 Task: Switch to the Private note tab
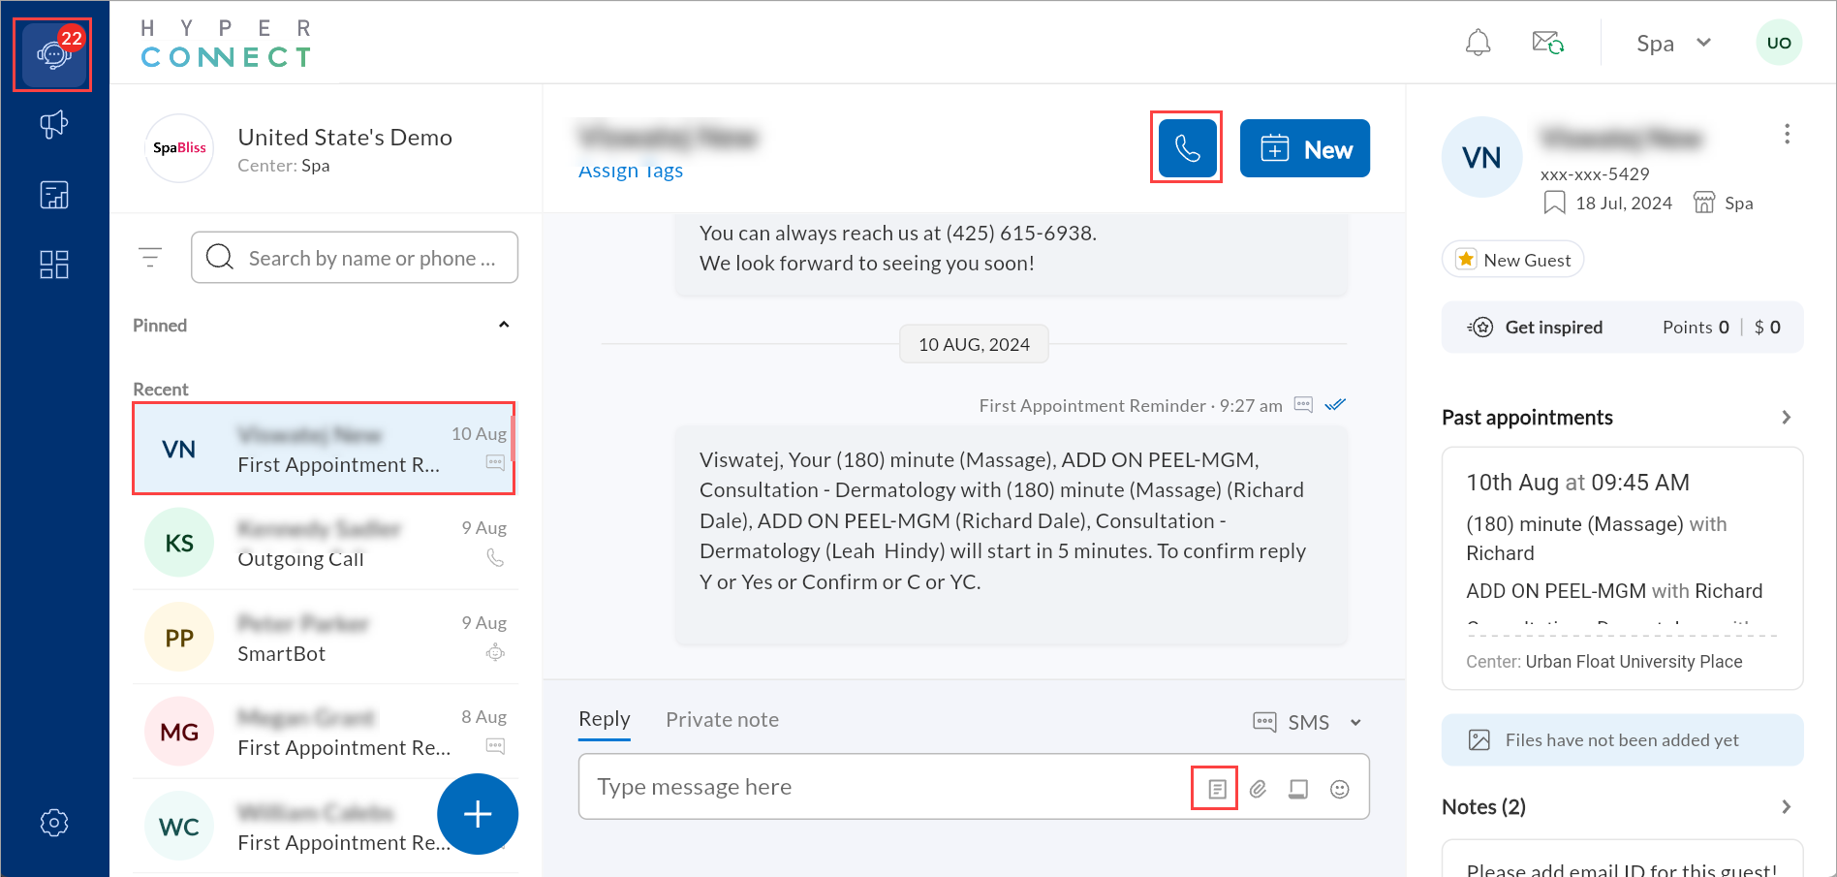pyautogui.click(x=722, y=720)
